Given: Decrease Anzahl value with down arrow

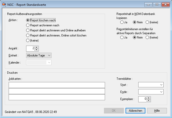Looking at the screenshot, I should [37, 50].
